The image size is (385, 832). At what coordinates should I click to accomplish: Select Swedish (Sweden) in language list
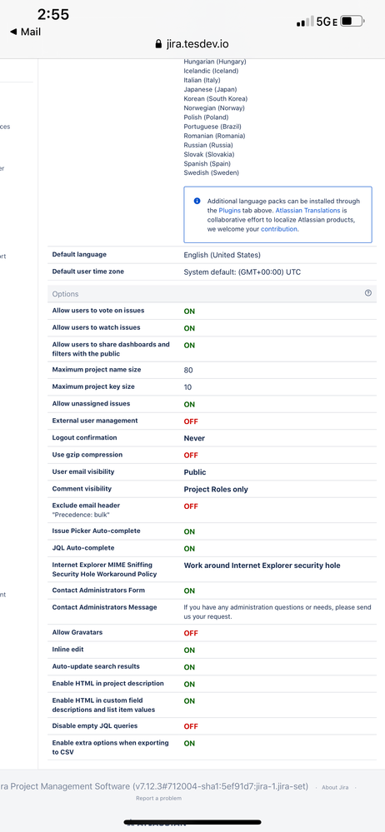click(212, 172)
